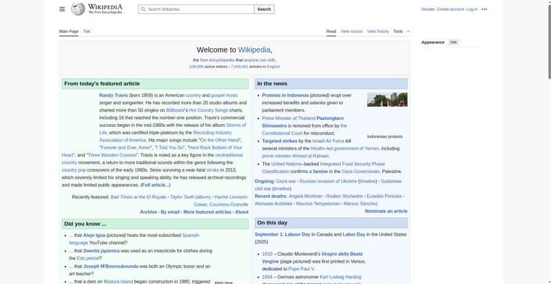Click the 'Did you know ...' heading
Viewport: 551px width, 284px height.
tap(85, 224)
